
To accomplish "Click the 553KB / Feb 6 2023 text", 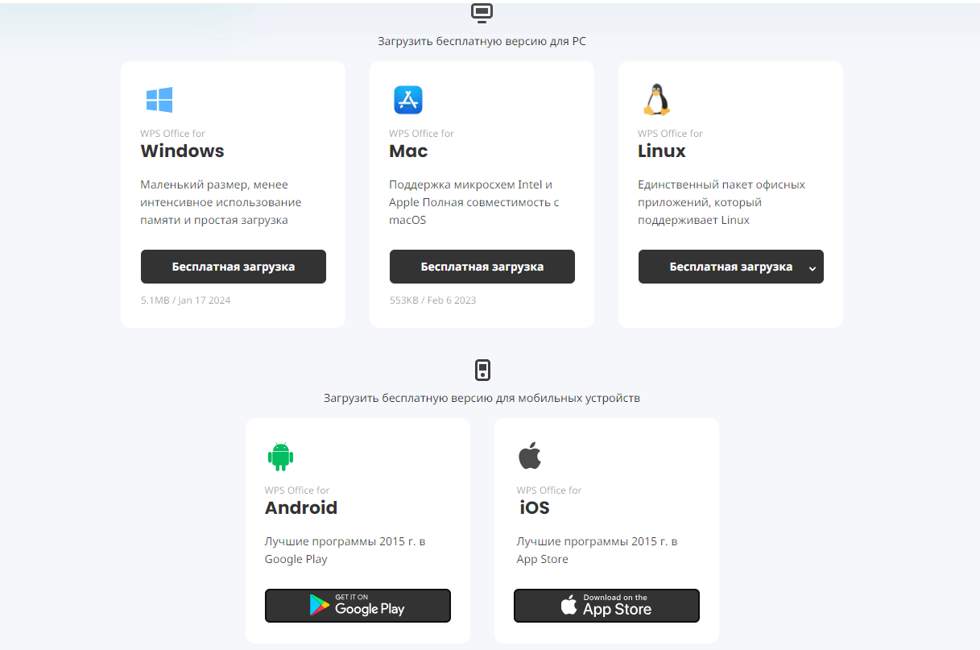I will [x=433, y=300].
